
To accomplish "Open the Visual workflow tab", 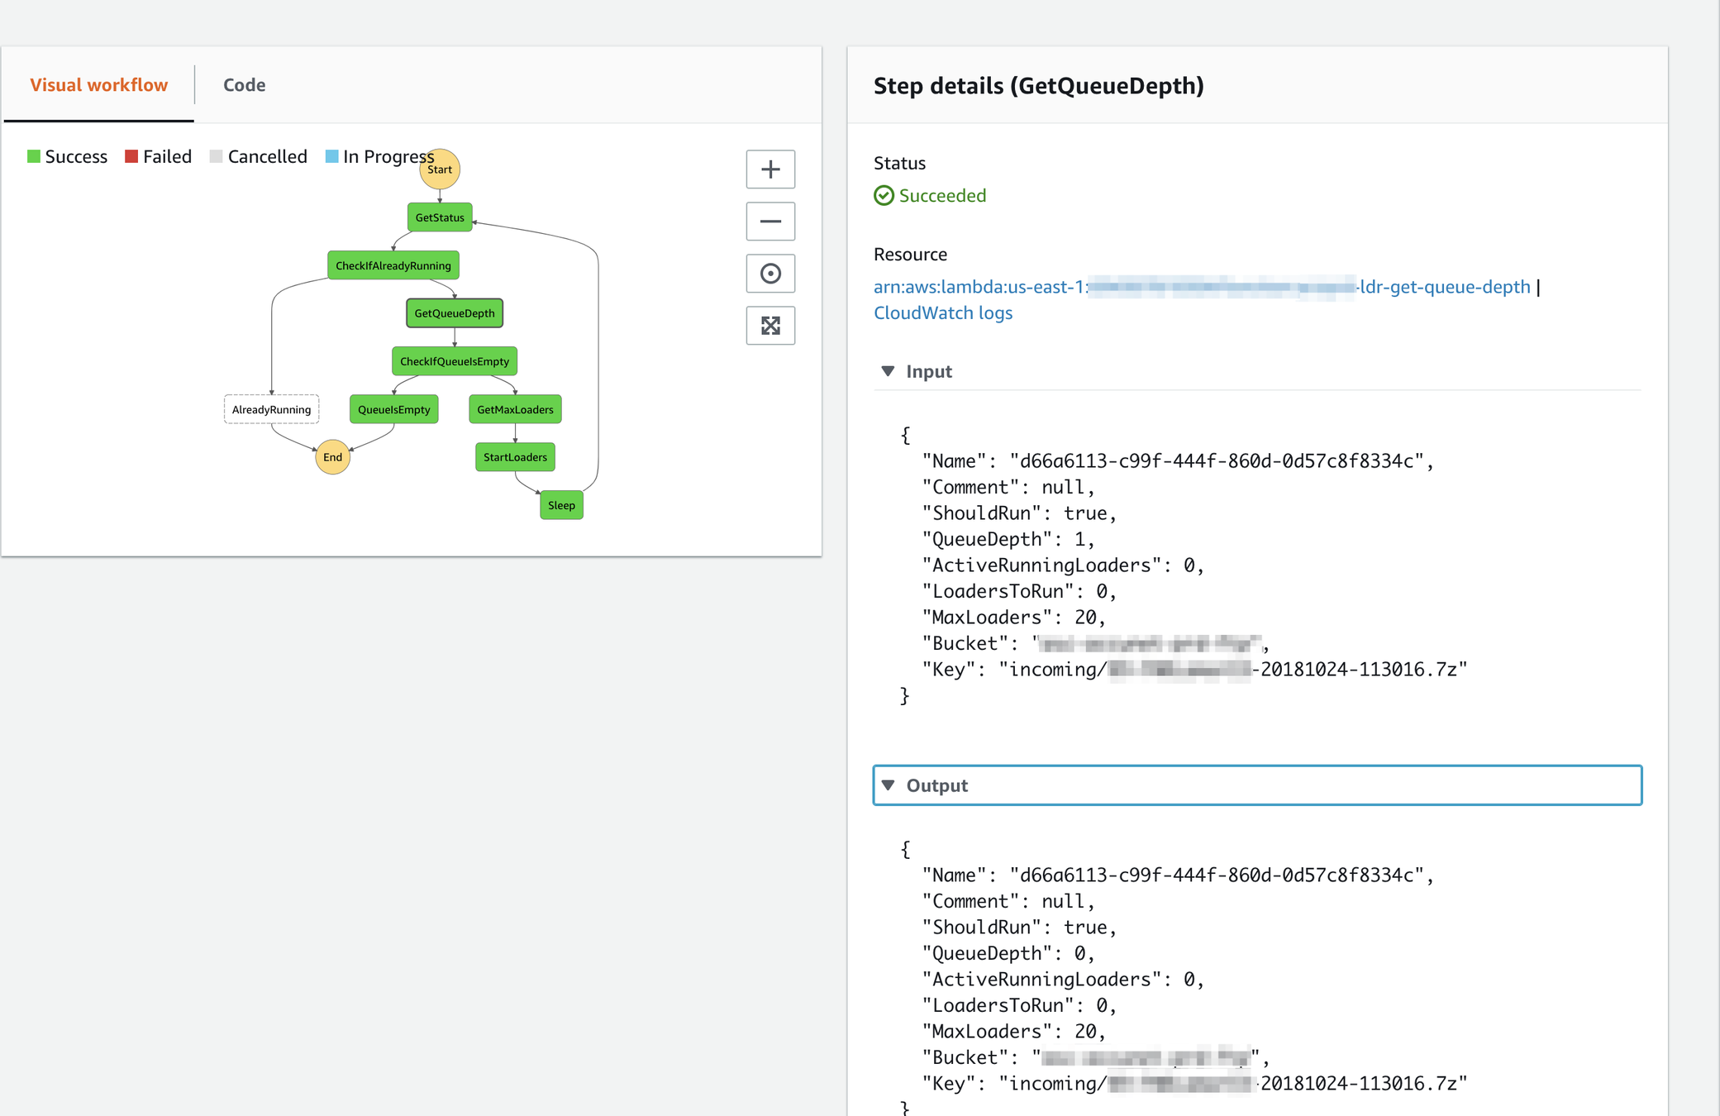I will (x=99, y=85).
